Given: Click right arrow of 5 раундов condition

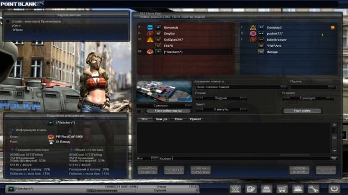Looking at the screenshot, I should [330, 98].
